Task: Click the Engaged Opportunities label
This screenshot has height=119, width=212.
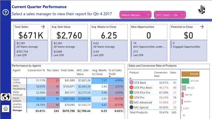Action: pos(186,47)
